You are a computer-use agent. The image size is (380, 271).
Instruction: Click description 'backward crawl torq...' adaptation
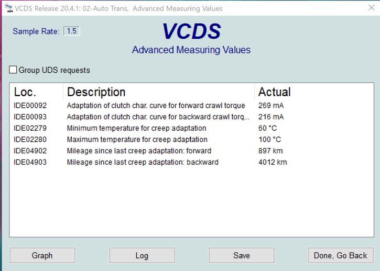pos(158,117)
